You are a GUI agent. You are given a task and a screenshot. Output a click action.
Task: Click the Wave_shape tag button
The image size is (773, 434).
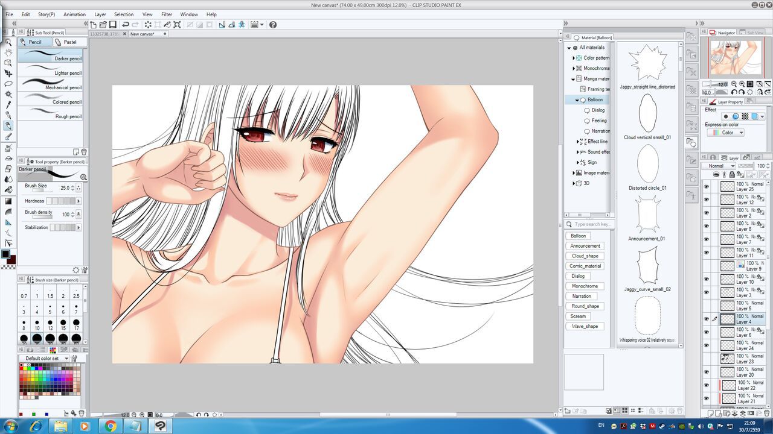585,326
